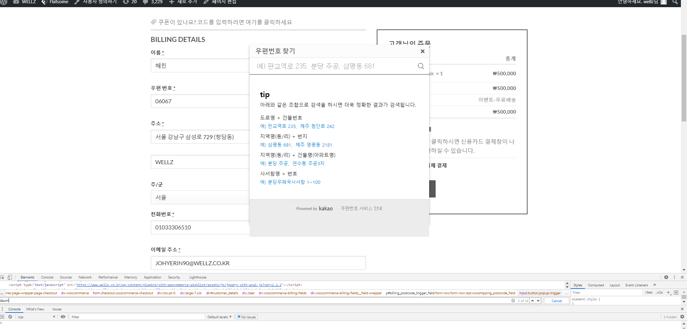Open the Default levels dropdown
The width and height of the screenshot is (687, 329).
coord(219,317)
